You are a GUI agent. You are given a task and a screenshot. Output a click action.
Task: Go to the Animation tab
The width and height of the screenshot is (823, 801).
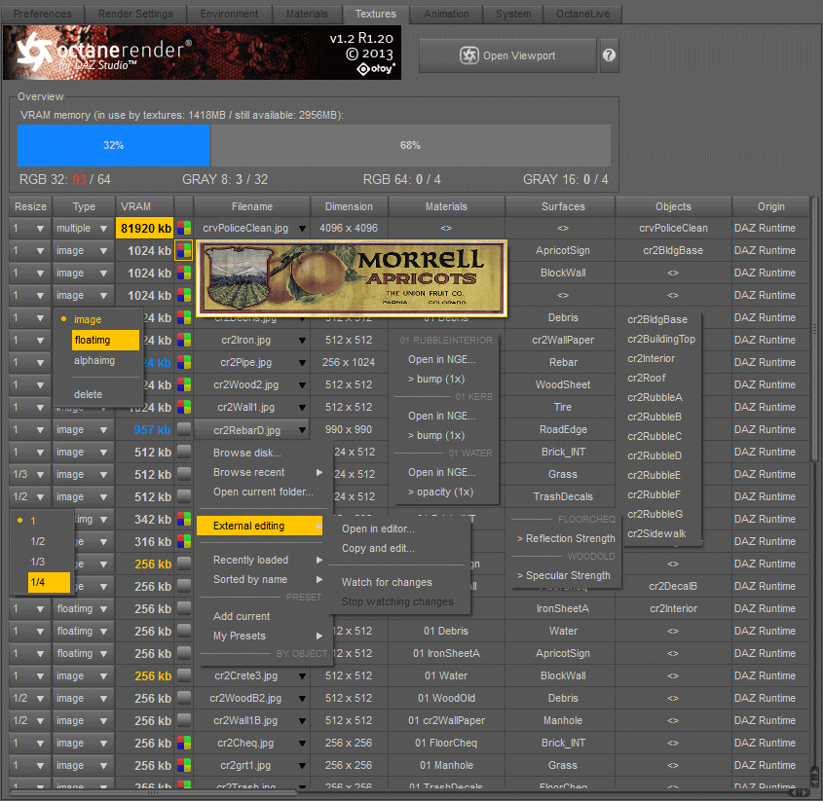(x=446, y=14)
